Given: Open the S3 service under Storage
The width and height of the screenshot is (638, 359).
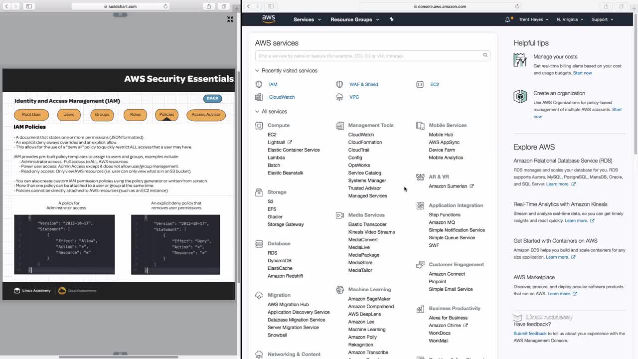Looking at the screenshot, I should tap(271, 201).
